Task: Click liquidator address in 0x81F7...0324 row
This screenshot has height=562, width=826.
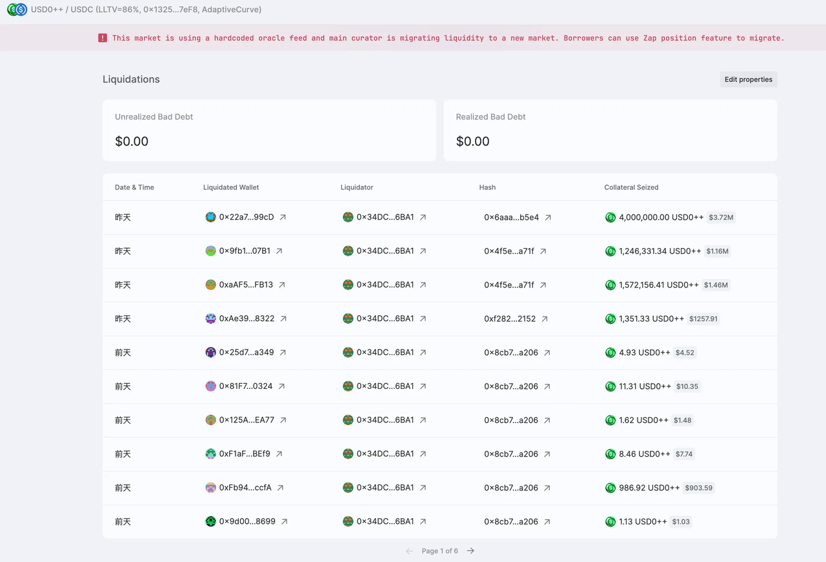Action: tap(385, 386)
